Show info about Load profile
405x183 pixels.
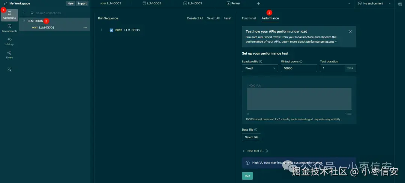pos(261,62)
